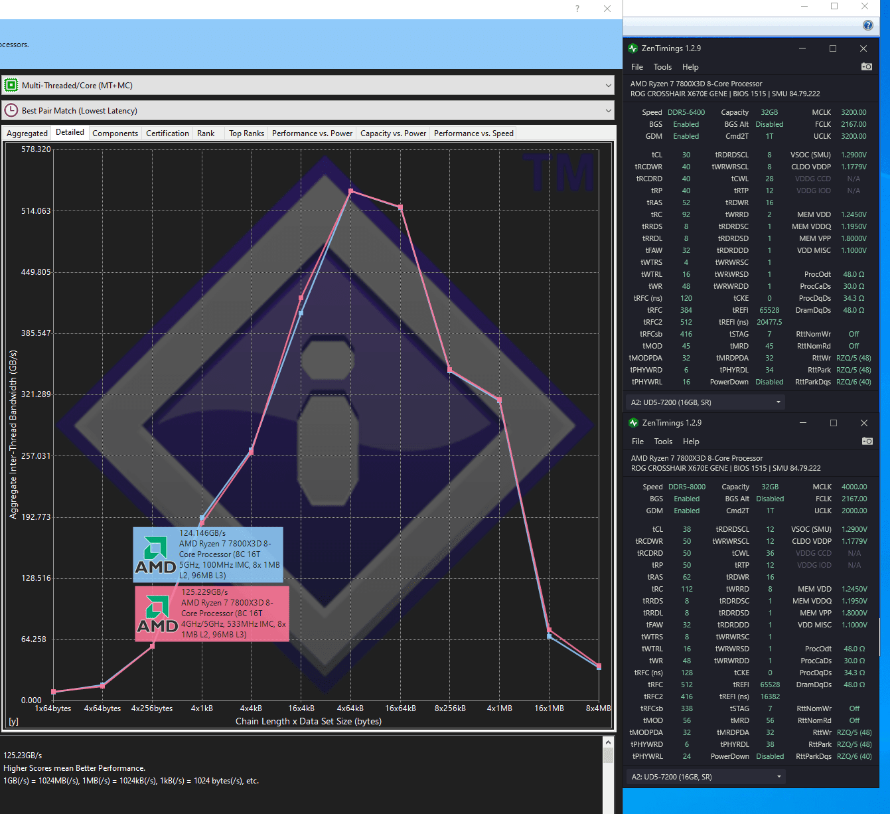Click the [y] axis toggle label
890x814 pixels.
click(x=13, y=721)
